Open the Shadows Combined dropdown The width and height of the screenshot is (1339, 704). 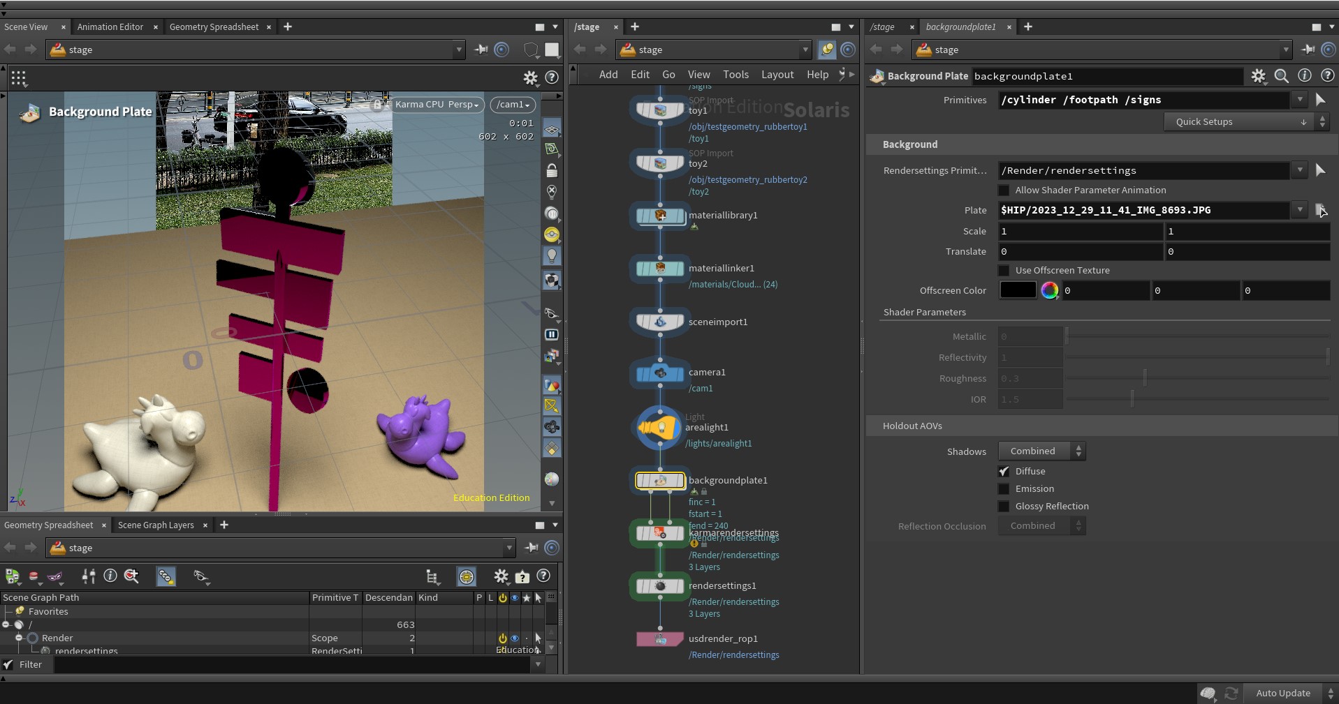pos(1041,451)
